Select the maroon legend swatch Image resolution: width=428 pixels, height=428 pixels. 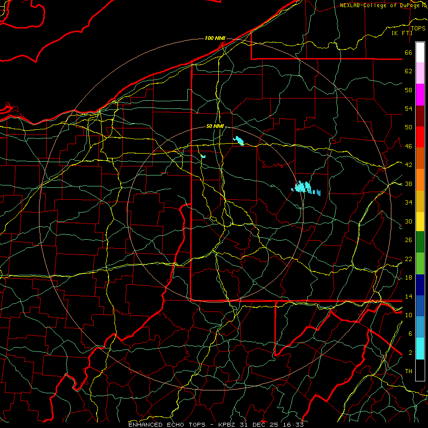(x=420, y=116)
